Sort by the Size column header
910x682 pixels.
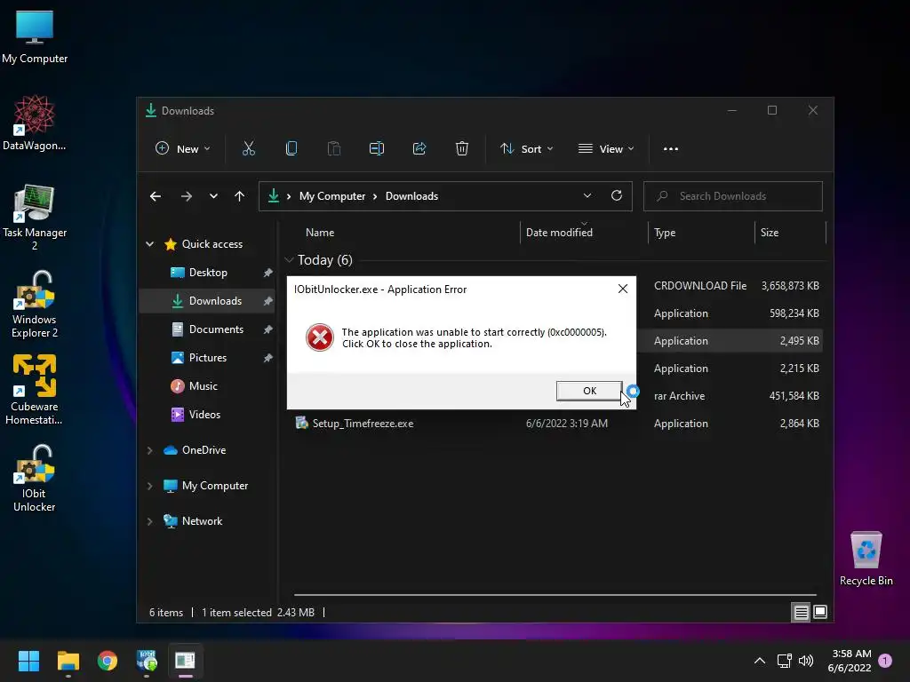[x=770, y=233]
